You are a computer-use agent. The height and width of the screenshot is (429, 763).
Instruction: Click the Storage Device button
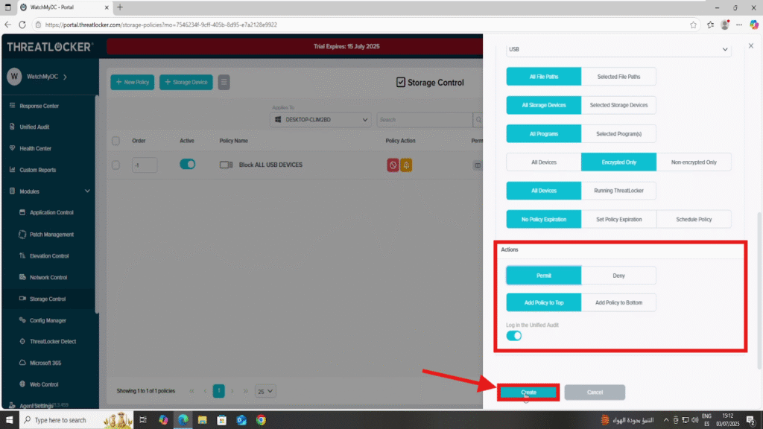click(x=186, y=82)
